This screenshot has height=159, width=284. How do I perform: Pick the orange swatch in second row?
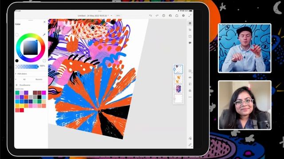click(x=26, y=97)
